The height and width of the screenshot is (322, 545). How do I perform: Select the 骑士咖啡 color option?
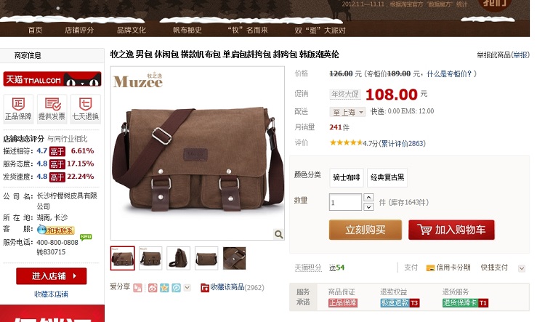coord(347,177)
